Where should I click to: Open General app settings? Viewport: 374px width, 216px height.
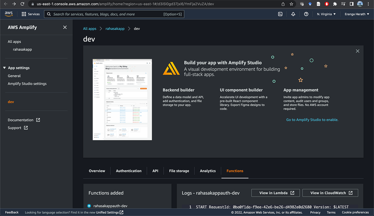[x=14, y=76]
